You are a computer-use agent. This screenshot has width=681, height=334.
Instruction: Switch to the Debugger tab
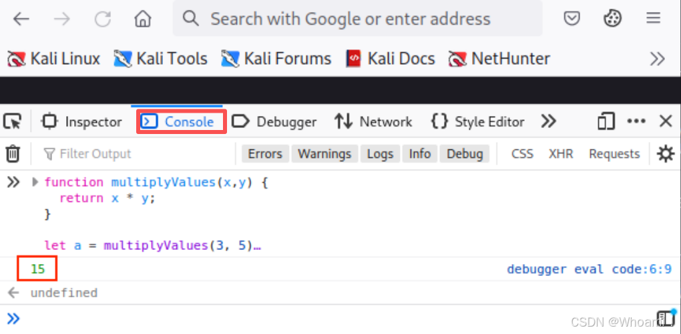(x=274, y=121)
